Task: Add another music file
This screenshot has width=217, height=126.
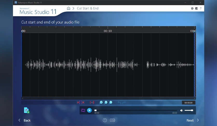Action: coord(26,110)
